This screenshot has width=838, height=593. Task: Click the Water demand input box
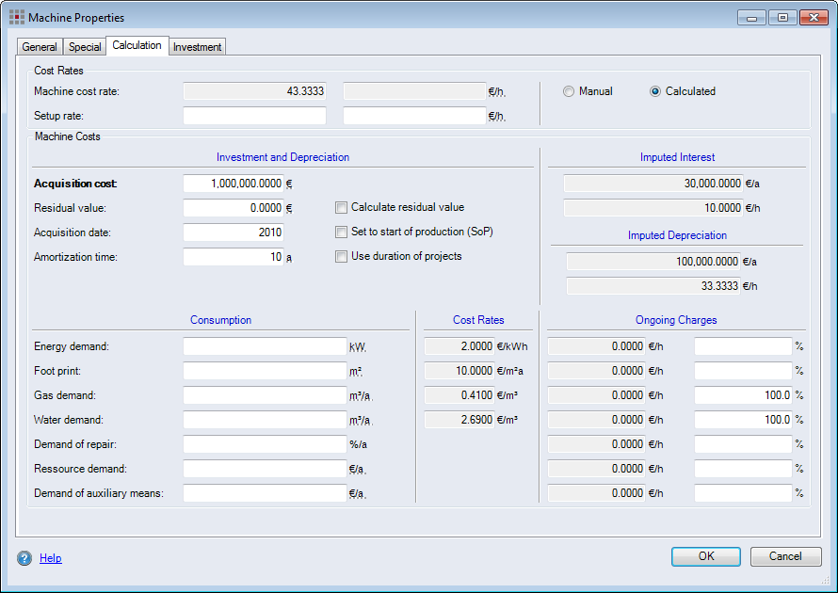[264, 420]
